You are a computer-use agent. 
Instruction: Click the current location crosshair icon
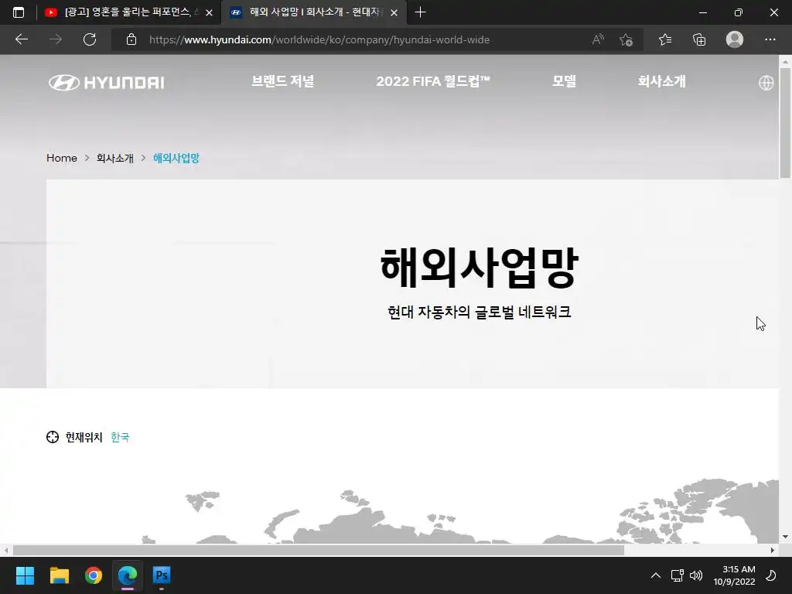53,437
